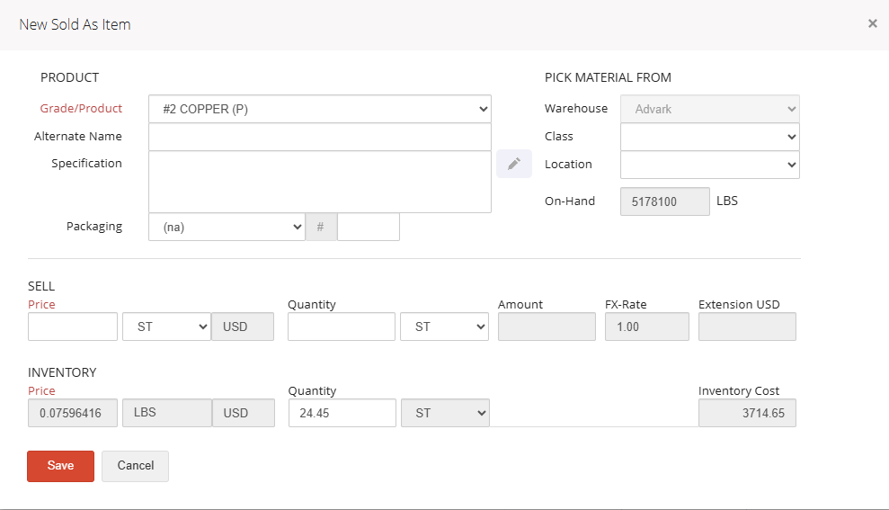This screenshot has width=889, height=510.
Task: Click the Cancel button
Action: point(136,466)
